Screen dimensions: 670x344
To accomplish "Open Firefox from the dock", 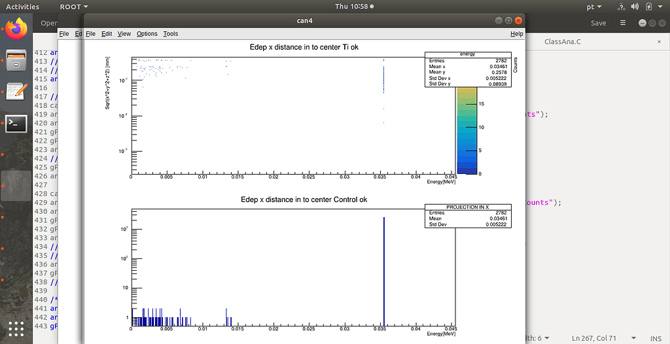I will point(16,29).
